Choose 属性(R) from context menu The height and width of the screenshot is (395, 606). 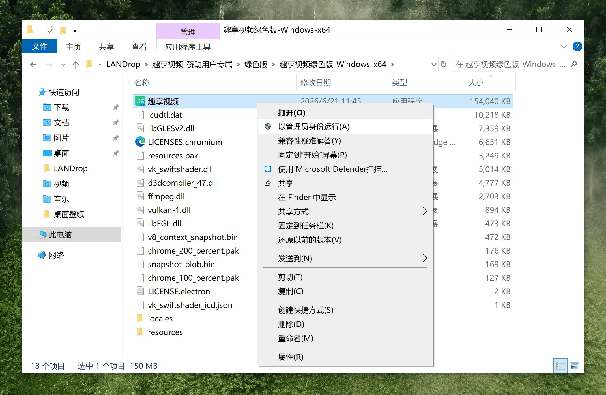tap(345, 357)
